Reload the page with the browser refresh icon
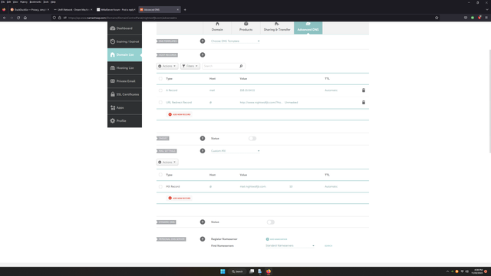 [18, 18]
